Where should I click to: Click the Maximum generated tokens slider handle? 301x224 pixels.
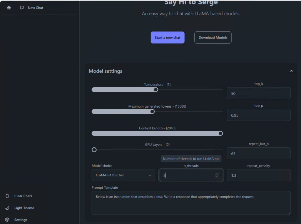point(152,111)
